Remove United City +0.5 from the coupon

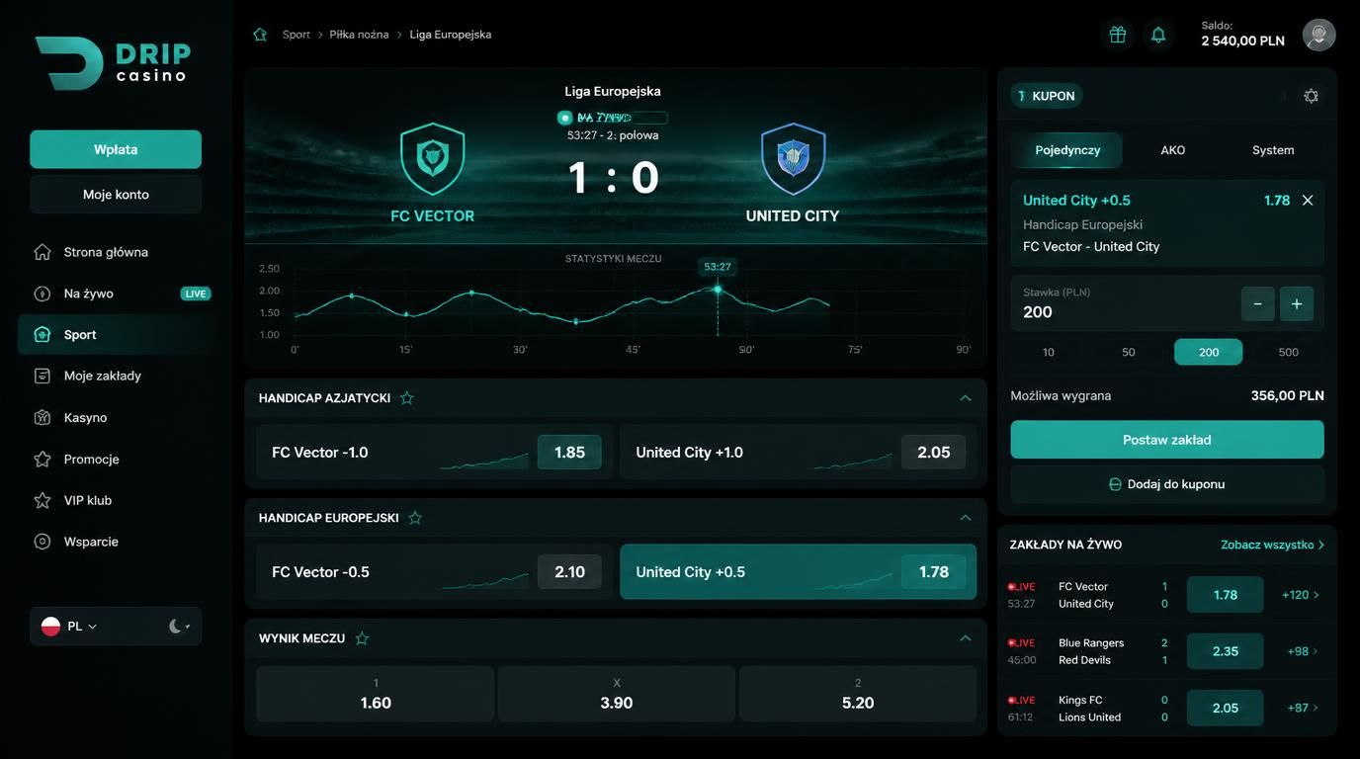tap(1308, 201)
